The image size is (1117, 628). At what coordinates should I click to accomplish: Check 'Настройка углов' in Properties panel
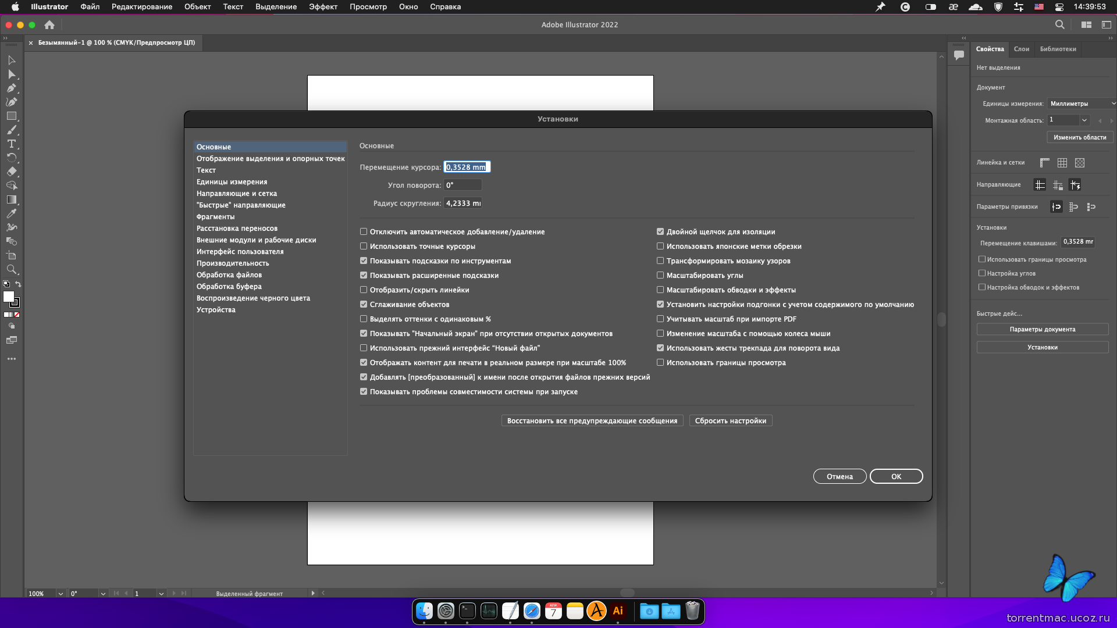coord(982,273)
